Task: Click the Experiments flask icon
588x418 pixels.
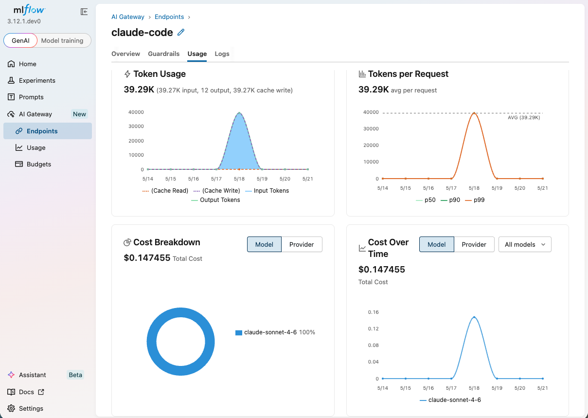Action: [11, 80]
